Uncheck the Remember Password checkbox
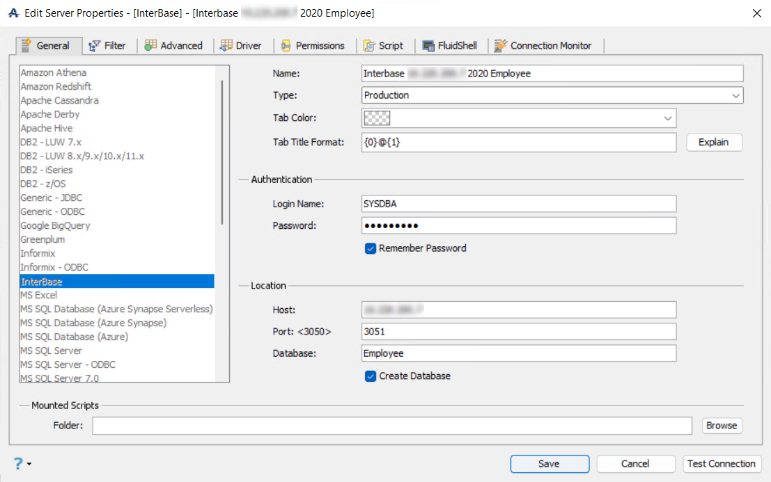The height and width of the screenshot is (482, 771). click(371, 248)
